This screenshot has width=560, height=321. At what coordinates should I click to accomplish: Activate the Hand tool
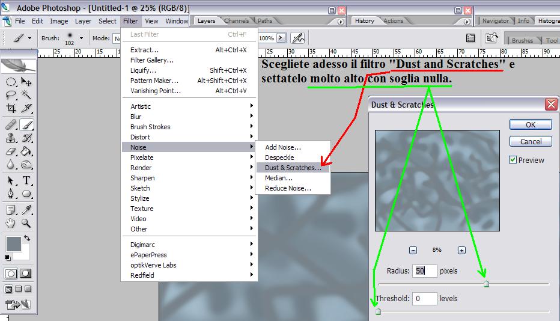pyautogui.click(x=11, y=224)
